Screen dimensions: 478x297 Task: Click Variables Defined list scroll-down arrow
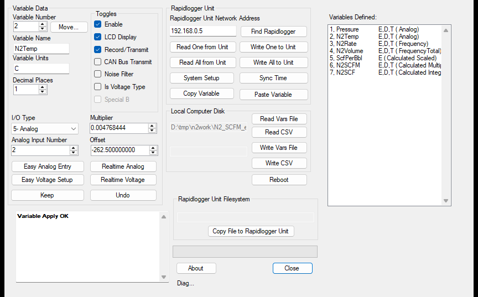[x=446, y=201]
